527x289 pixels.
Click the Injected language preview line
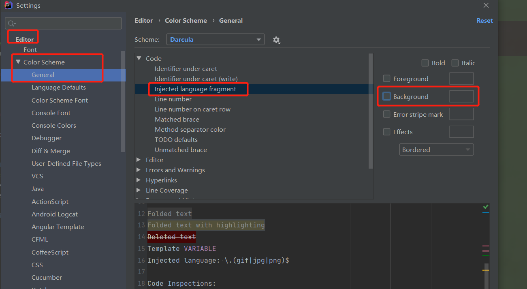pyautogui.click(x=218, y=260)
